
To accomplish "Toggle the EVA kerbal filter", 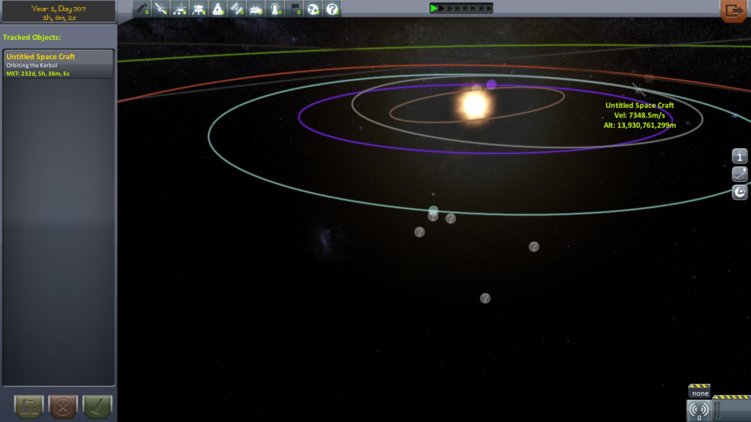I will (275, 9).
